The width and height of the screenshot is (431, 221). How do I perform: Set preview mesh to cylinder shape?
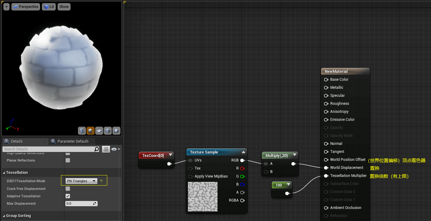click(82, 131)
